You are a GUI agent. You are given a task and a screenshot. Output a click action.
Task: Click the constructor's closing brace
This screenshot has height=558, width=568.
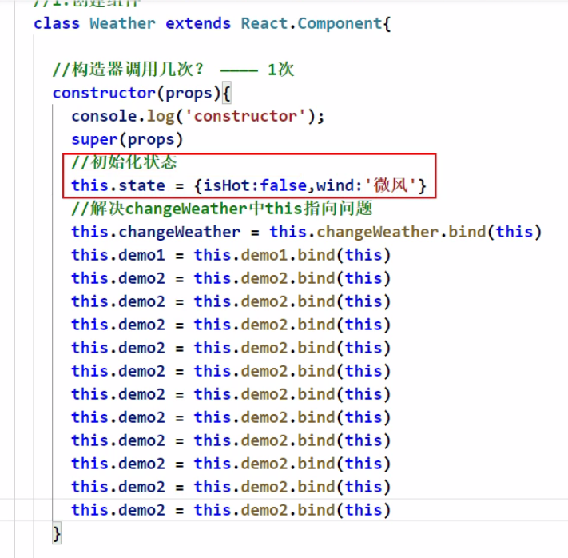click(x=57, y=534)
